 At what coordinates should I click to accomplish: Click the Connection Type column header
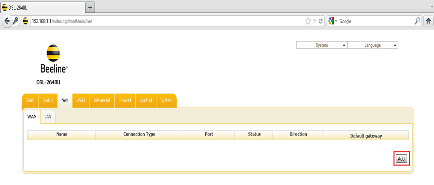(x=139, y=134)
